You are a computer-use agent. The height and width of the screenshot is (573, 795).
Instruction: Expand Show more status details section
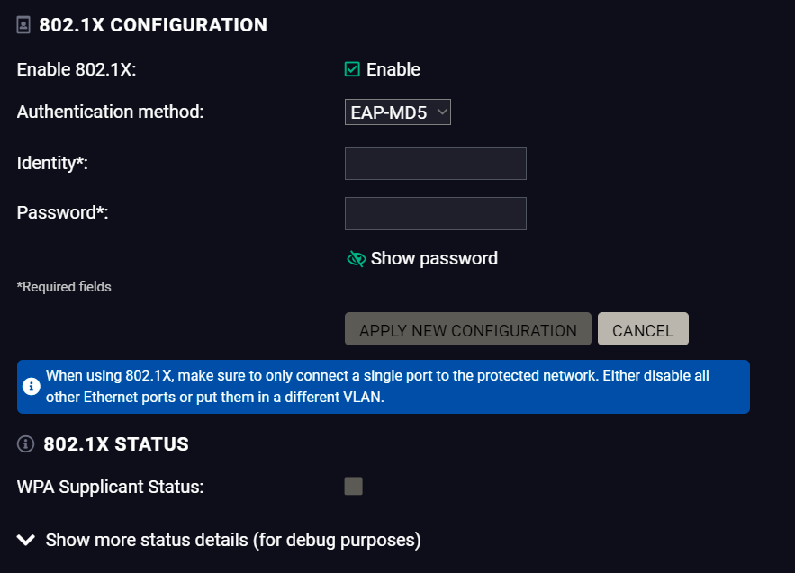point(219,540)
